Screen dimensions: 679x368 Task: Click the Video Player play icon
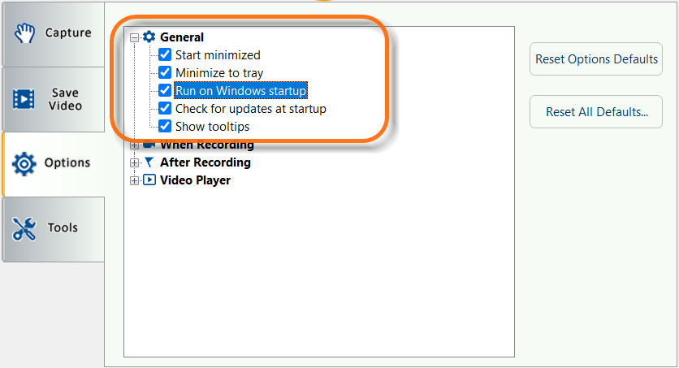[x=149, y=180]
